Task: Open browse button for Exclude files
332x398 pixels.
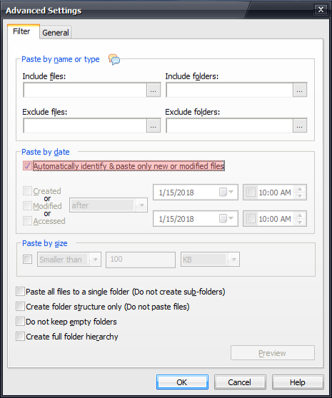Action: pyautogui.click(x=154, y=126)
